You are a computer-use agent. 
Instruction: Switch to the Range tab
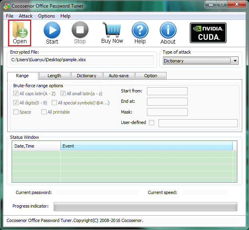[22, 76]
